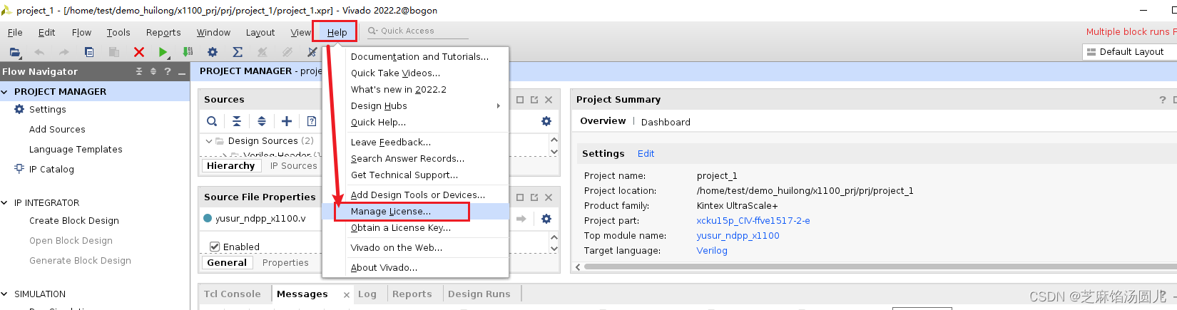Collapse all in the Sources panel toolbar
The width and height of the screenshot is (1177, 310).
[x=237, y=121]
